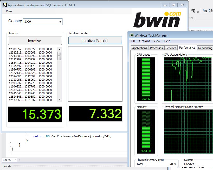This screenshot has width=213, height=170.
Task: Click the Visual Studio toolbar icon after indent
Action: pyautogui.click(x=211, y=11)
